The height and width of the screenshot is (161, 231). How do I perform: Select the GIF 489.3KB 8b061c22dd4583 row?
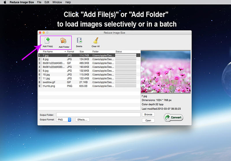[x=89, y=63]
